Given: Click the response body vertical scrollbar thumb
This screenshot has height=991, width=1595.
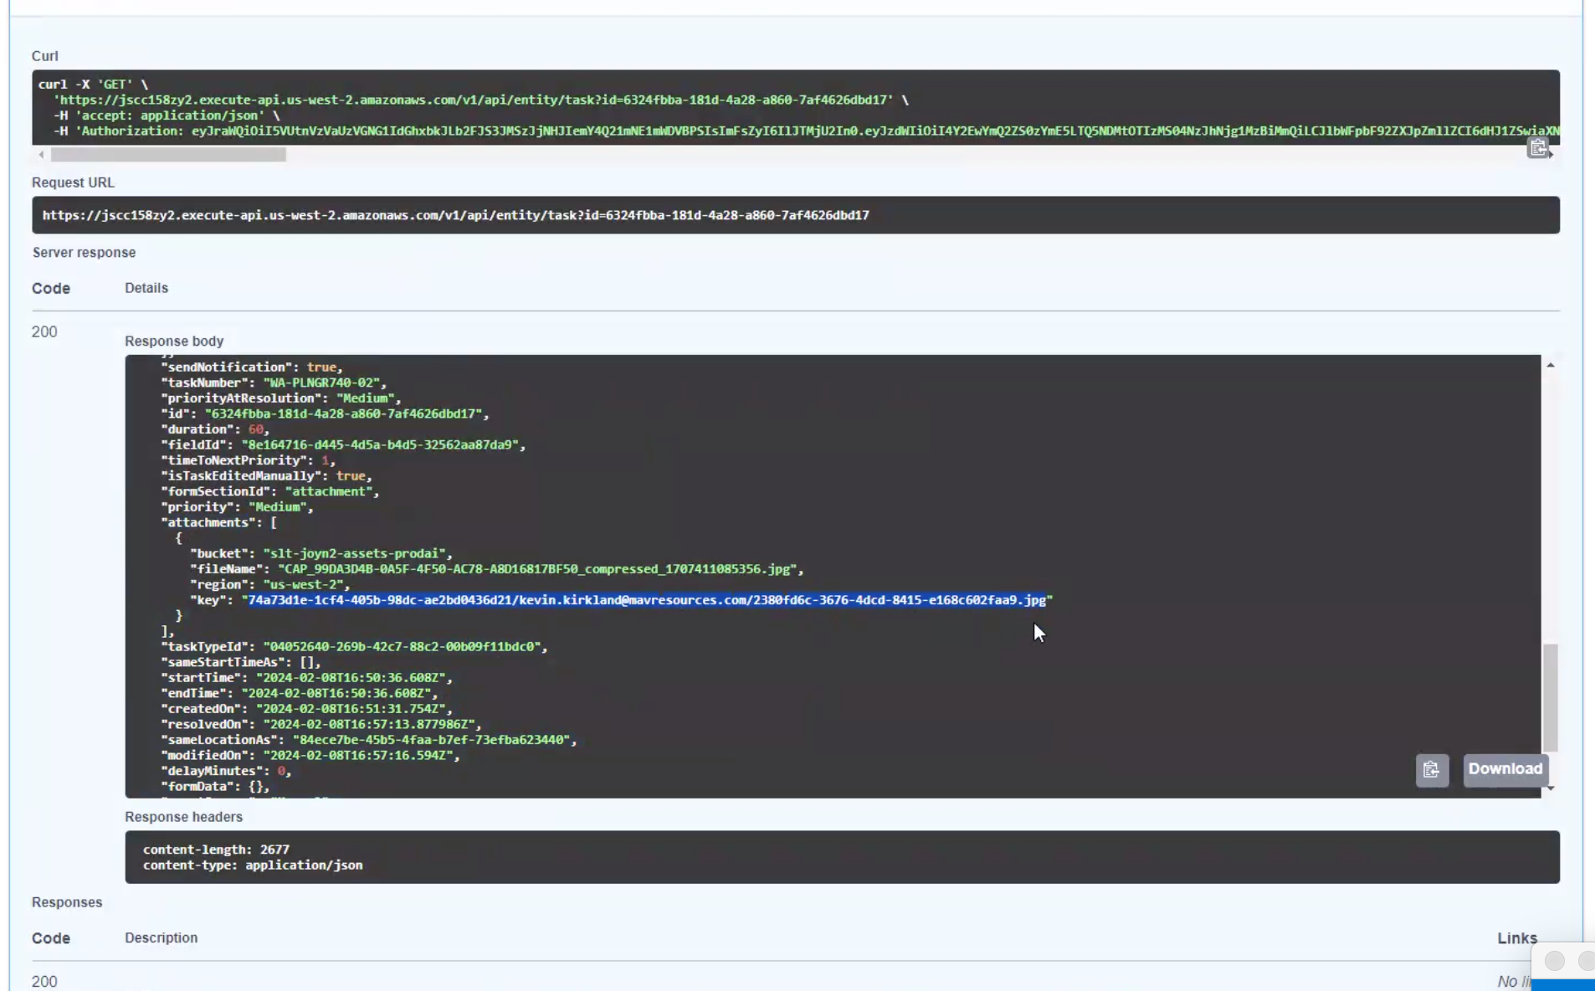Looking at the screenshot, I should pyautogui.click(x=1550, y=696).
